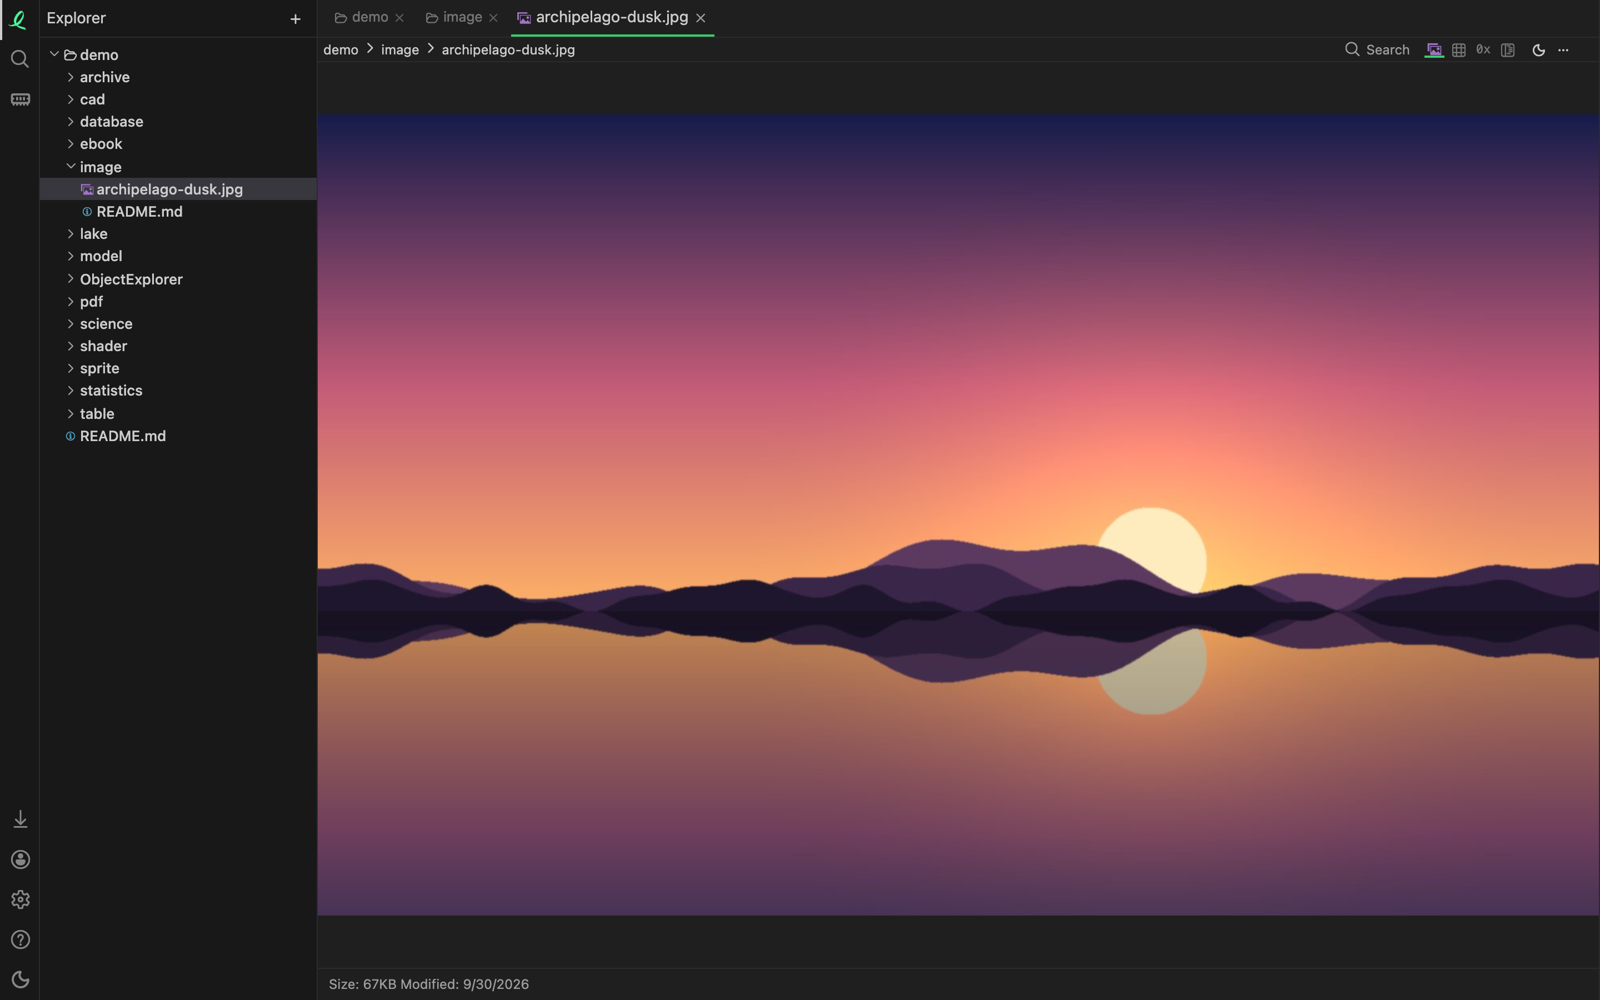Viewport: 1600px width, 1000px height.
Task: Toggle dark mode moon at sidebar bottom
Action: [x=20, y=979]
